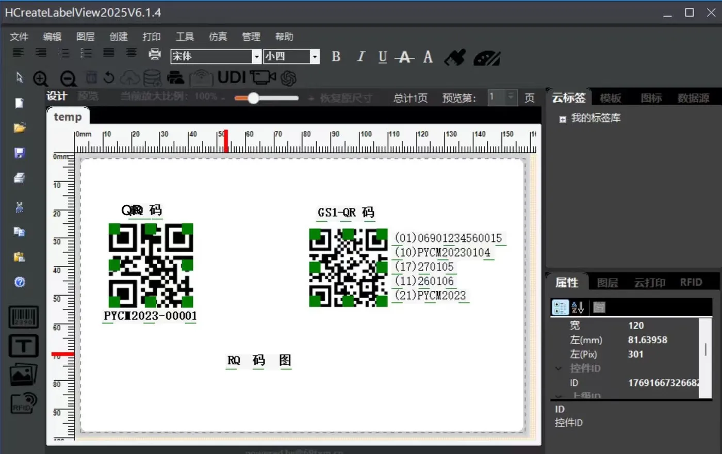
Task: Click the paste clipboard icon
Action: click(20, 257)
